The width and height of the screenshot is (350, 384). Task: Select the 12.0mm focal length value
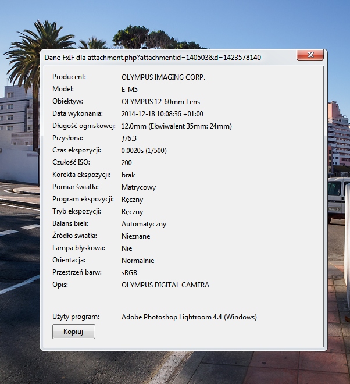coord(176,126)
